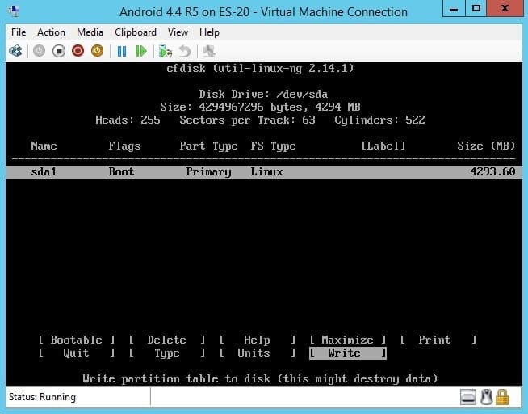
Task: Turn off the VM with stop icon
Action: (x=59, y=51)
